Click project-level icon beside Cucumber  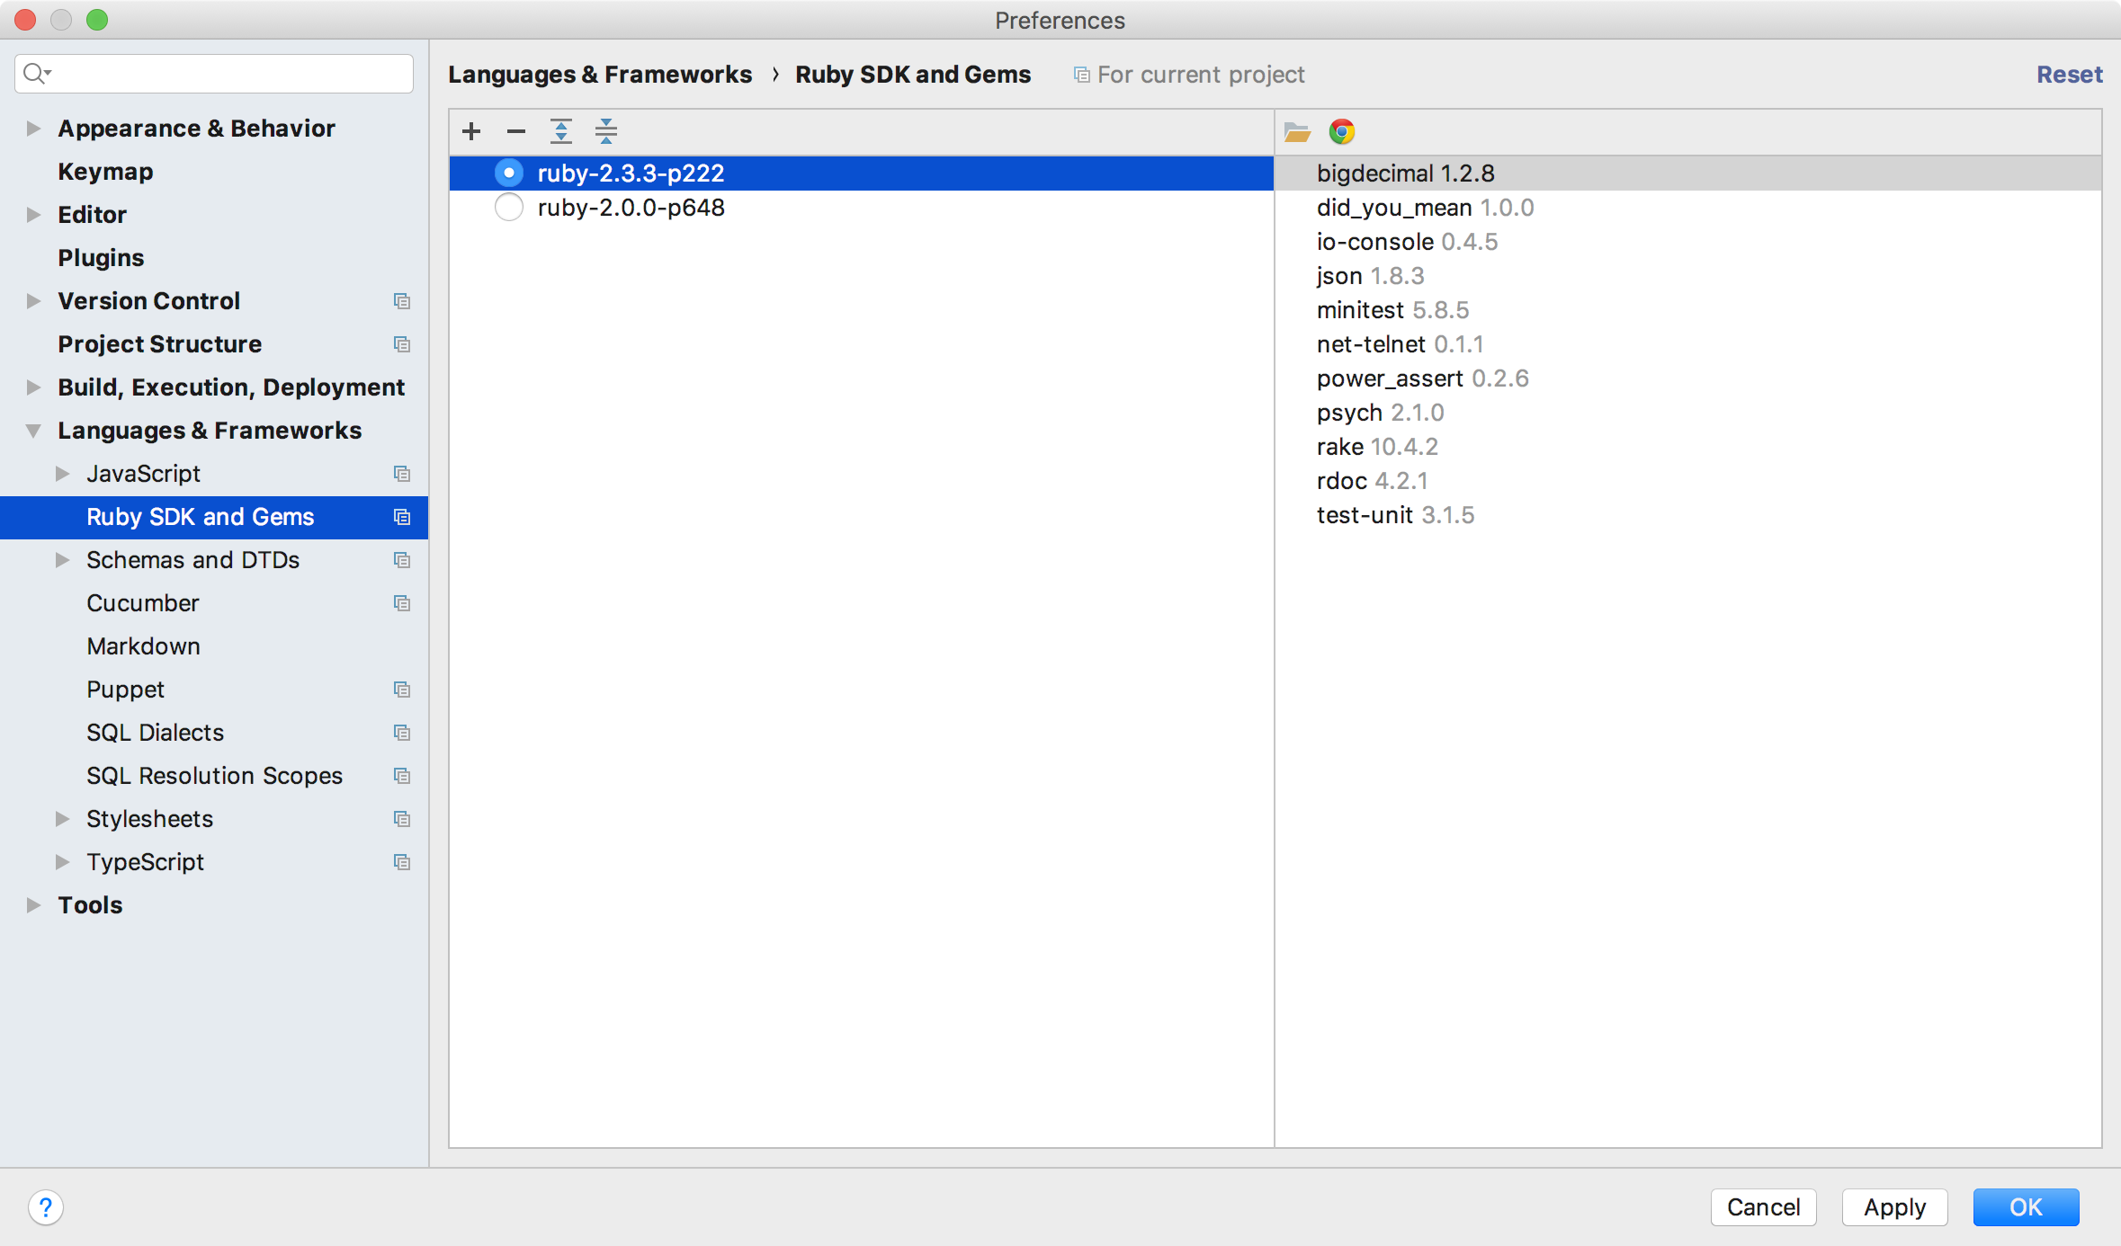(x=402, y=603)
